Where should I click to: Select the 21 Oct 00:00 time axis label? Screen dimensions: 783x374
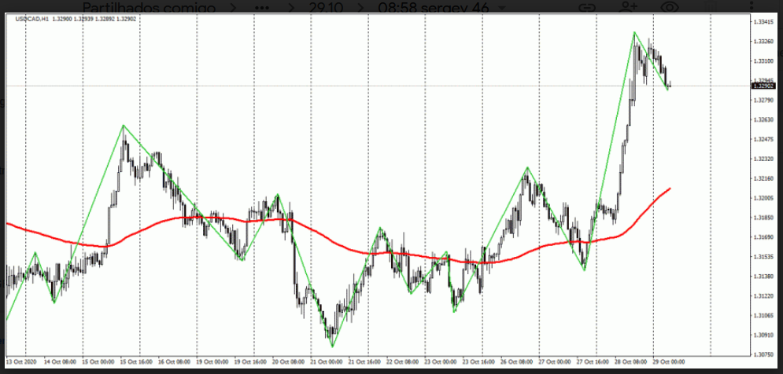tap(326, 362)
